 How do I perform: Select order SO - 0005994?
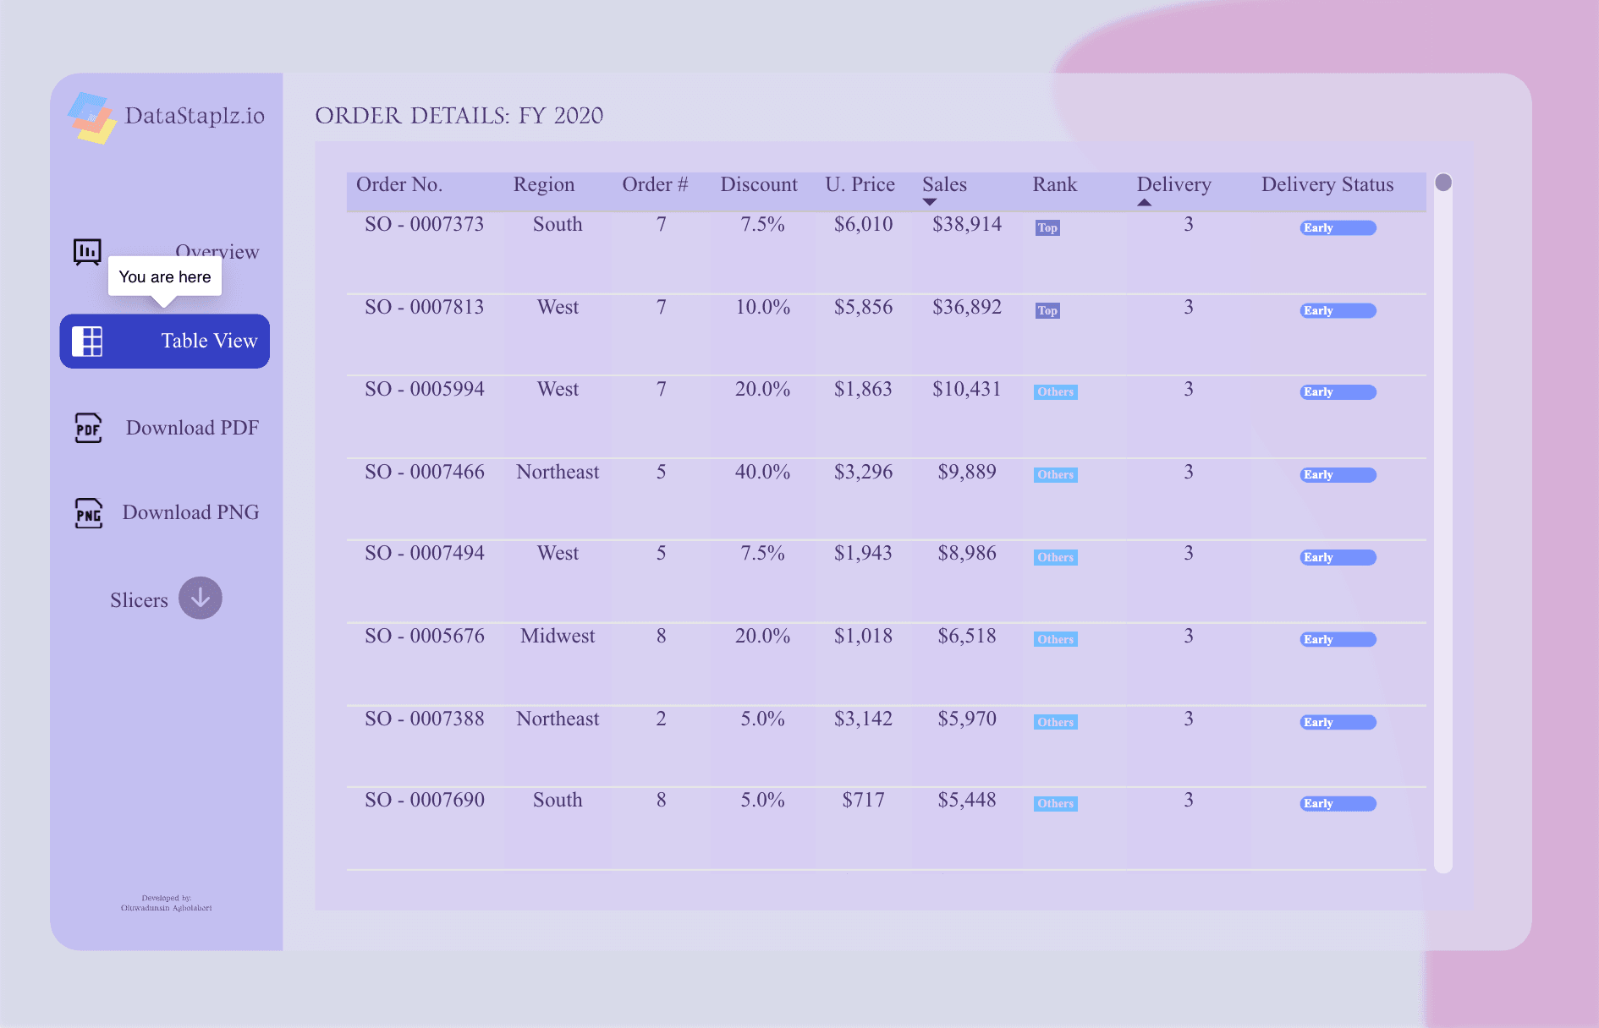(x=424, y=389)
